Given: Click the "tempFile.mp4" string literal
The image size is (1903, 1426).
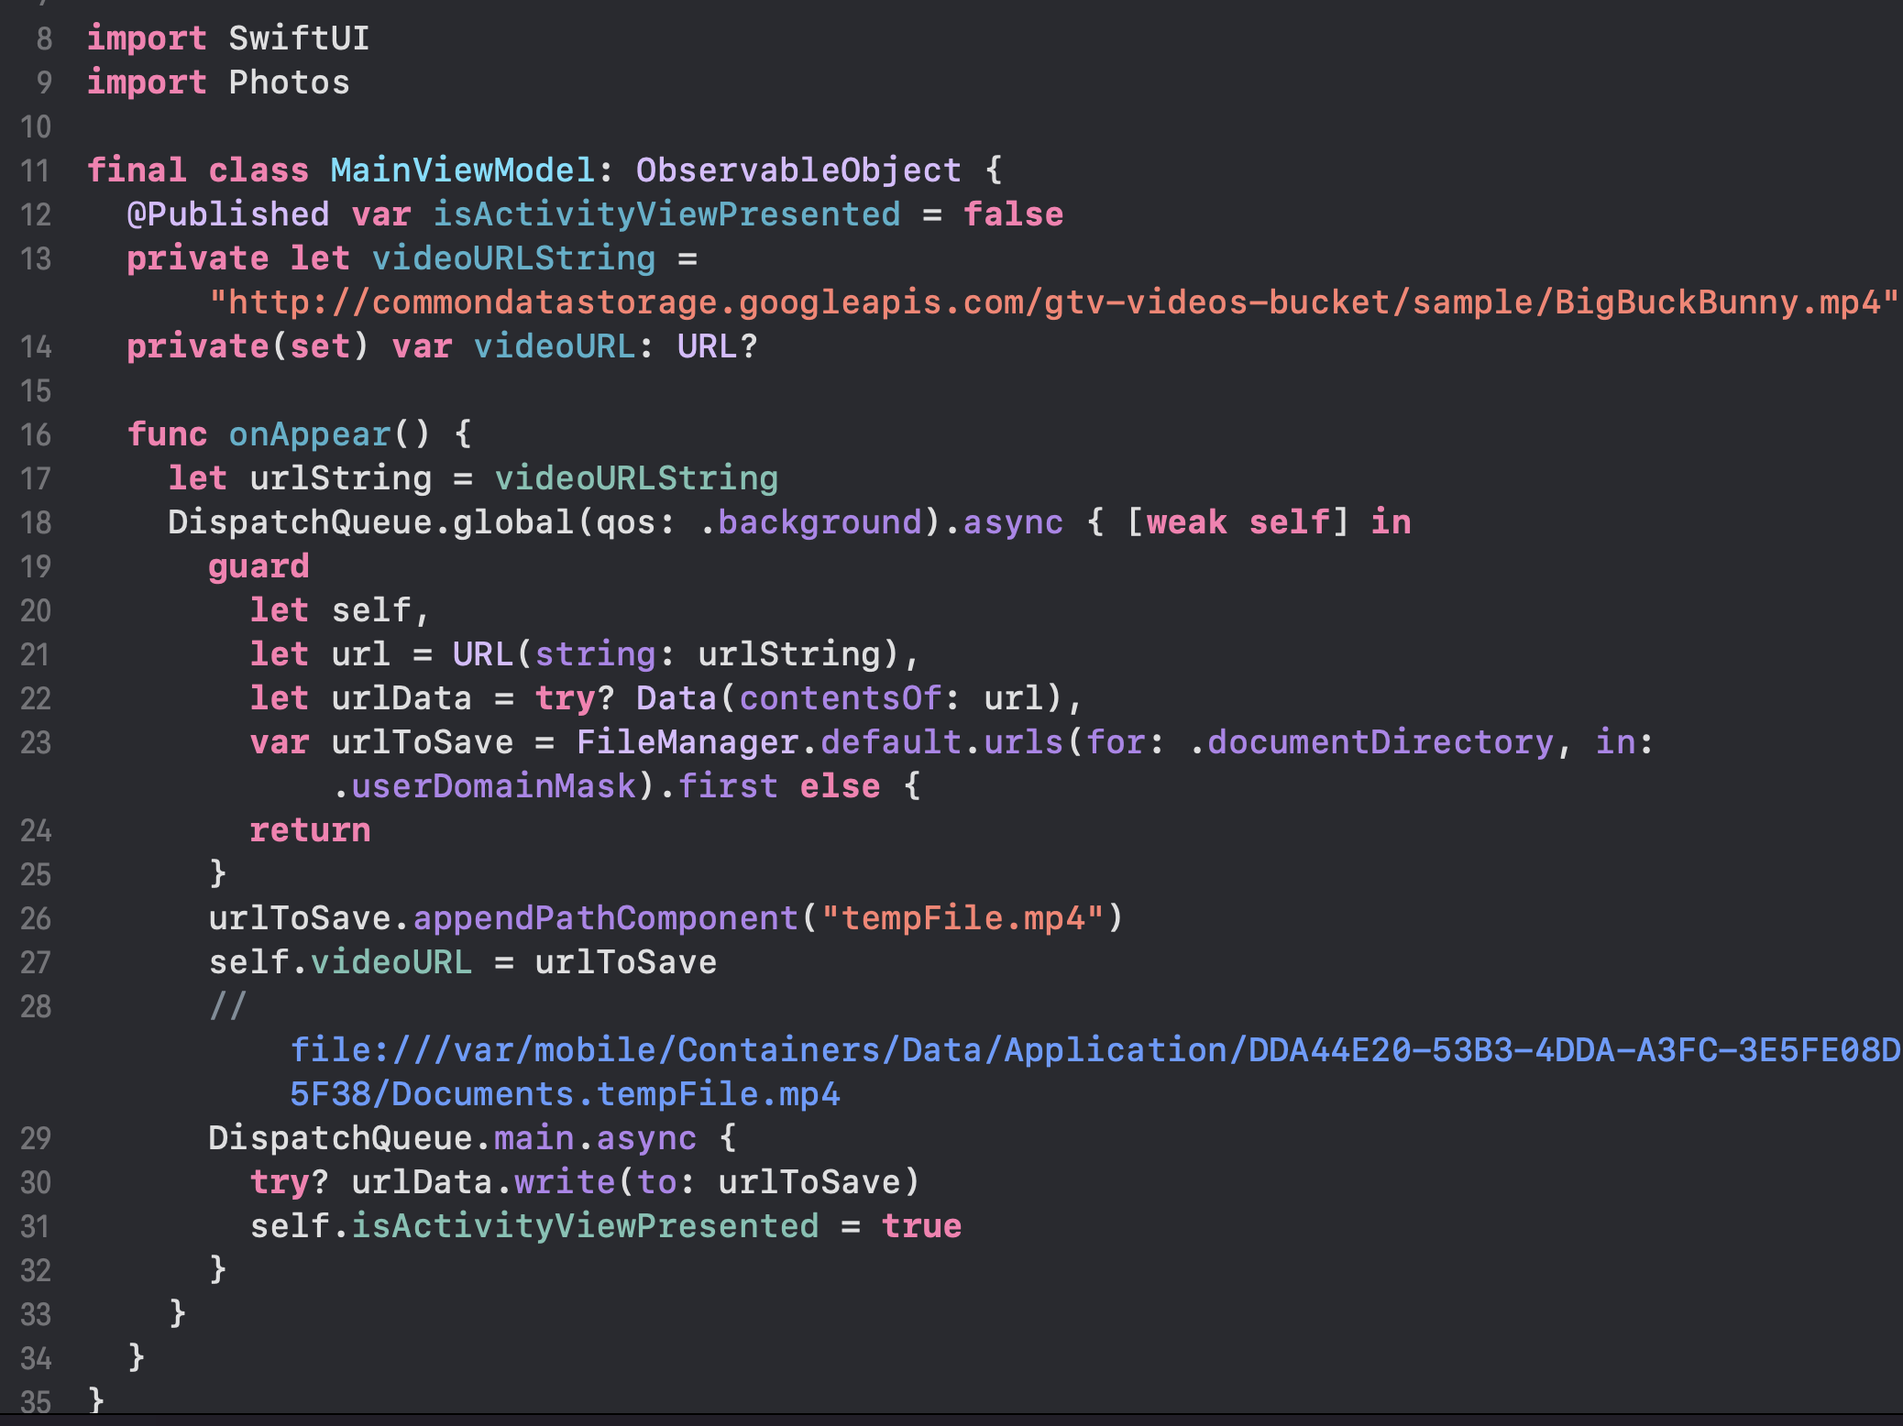Looking at the screenshot, I should point(962,918).
